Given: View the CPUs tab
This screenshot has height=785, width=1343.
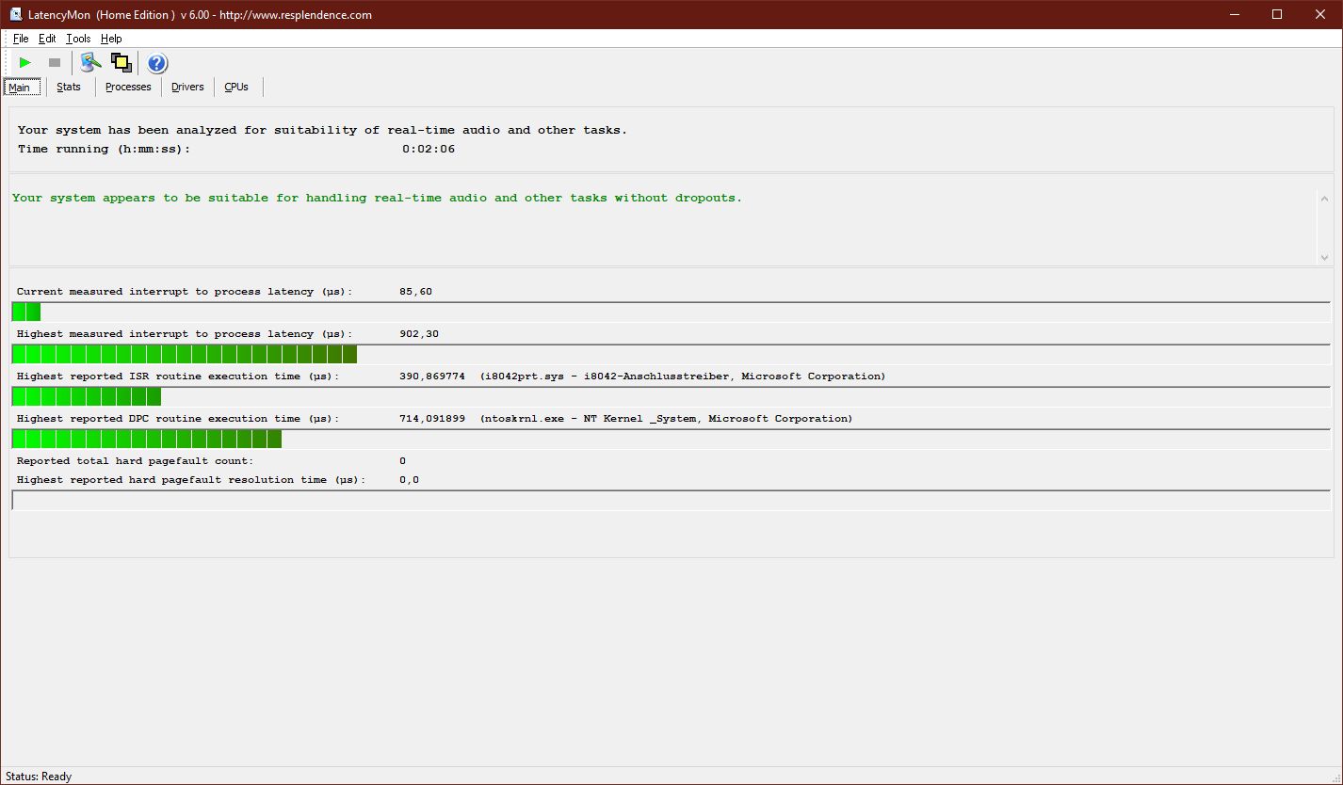Looking at the screenshot, I should coord(236,87).
